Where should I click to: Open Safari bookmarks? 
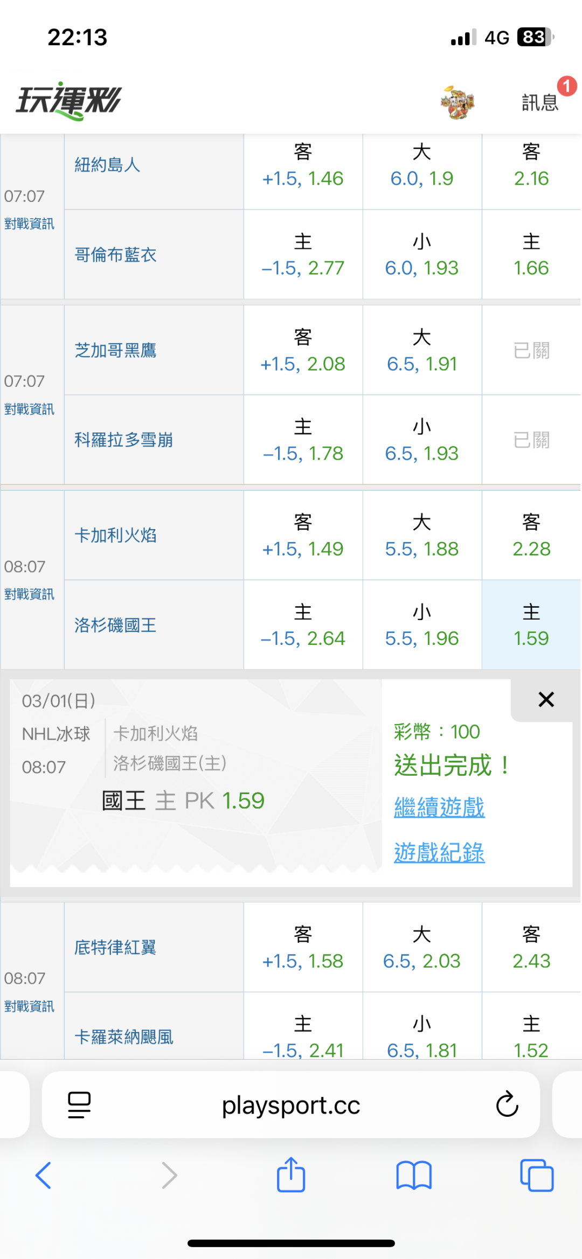click(414, 1175)
